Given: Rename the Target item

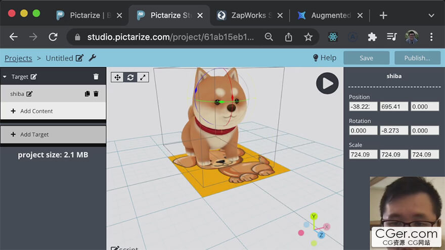Looking at the screenshot, I should pyautogui.click(x=34, y=77).
